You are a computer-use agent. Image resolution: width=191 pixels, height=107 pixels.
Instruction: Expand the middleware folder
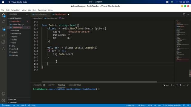tap(16, 34)
